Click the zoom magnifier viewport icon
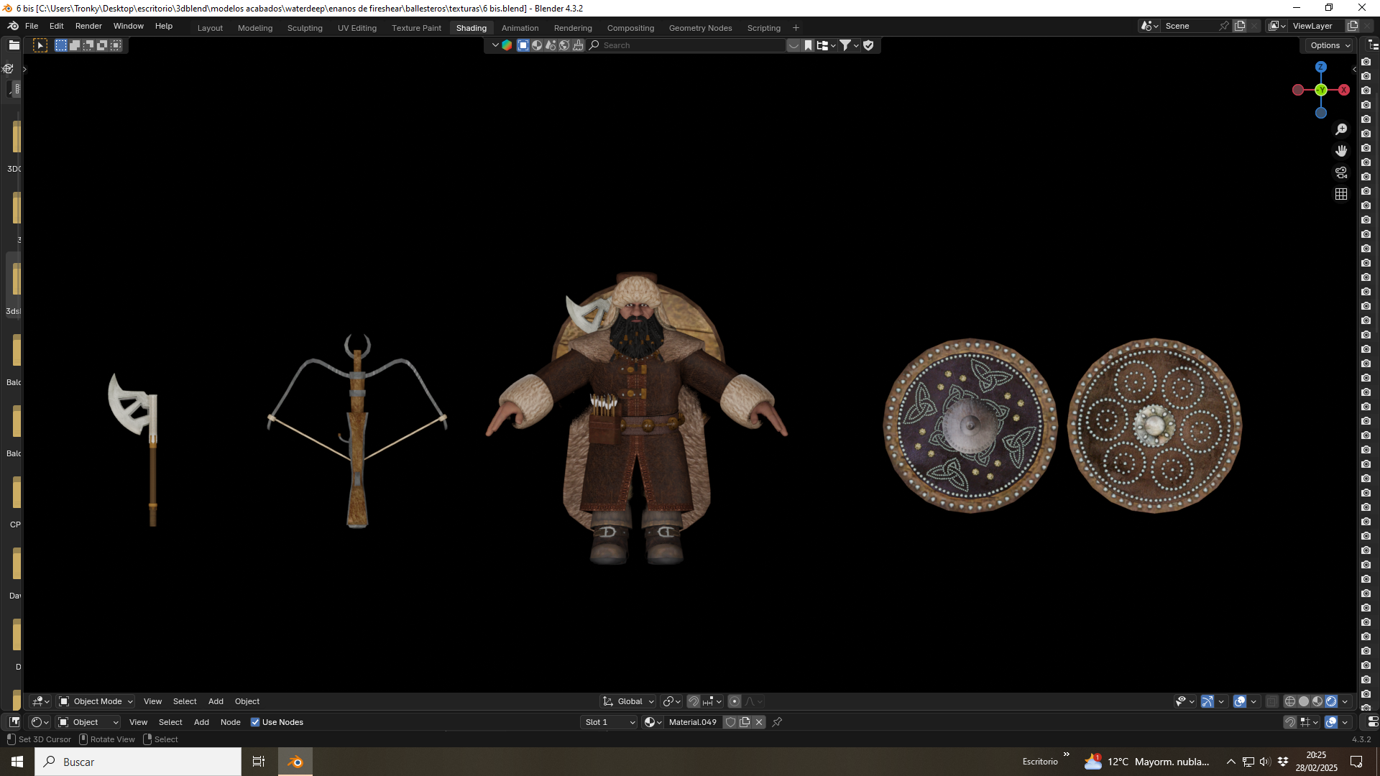The height and width of the screenshot is (776, 1380). click(1341, 129)
